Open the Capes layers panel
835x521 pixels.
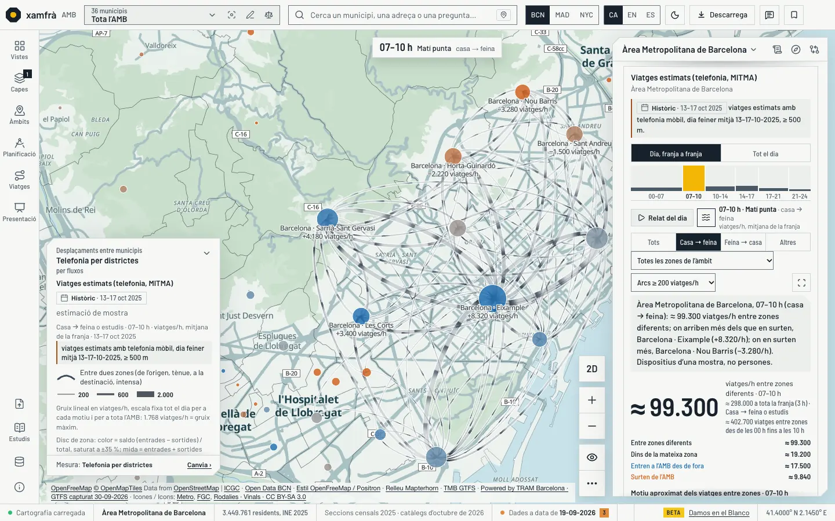[19, 82]
